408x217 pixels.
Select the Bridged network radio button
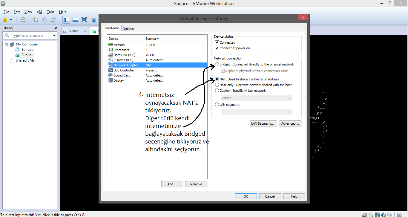pyautogui.click(x=217, y=64)
